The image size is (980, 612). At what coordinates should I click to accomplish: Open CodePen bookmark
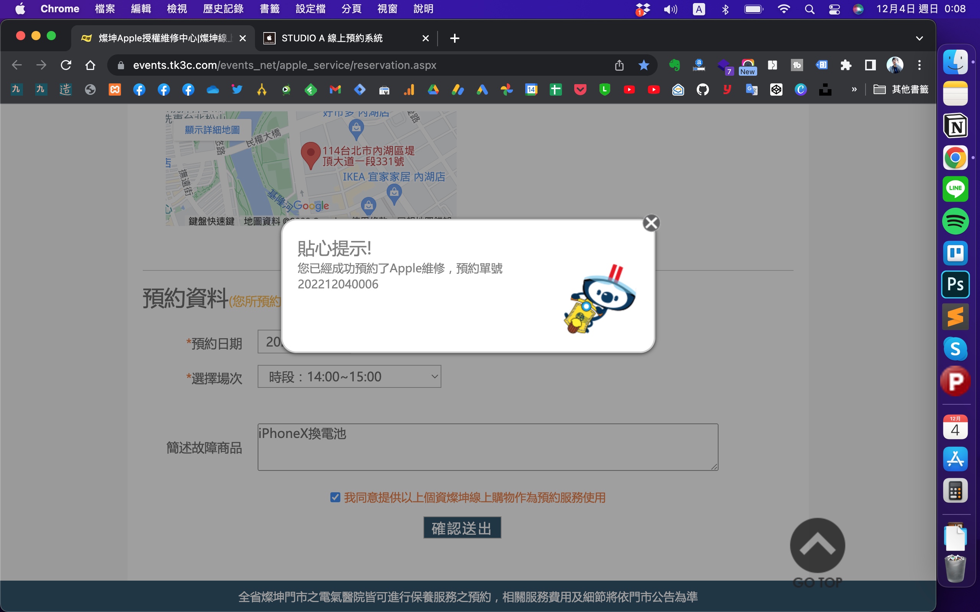776,90
